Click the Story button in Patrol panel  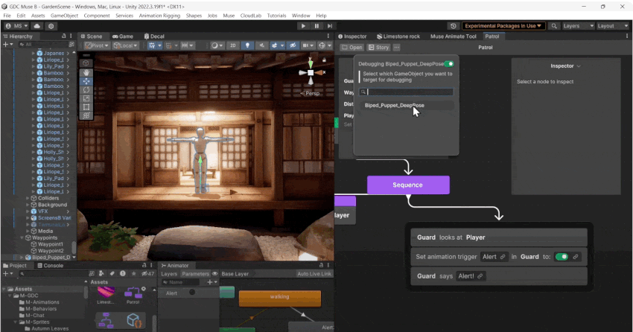[379, 48]
